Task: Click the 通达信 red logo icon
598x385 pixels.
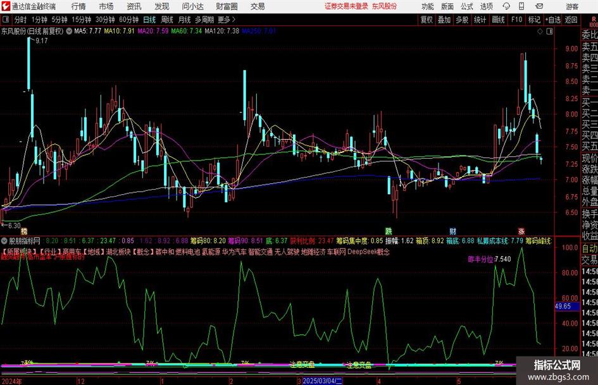Action: point(5,6)
